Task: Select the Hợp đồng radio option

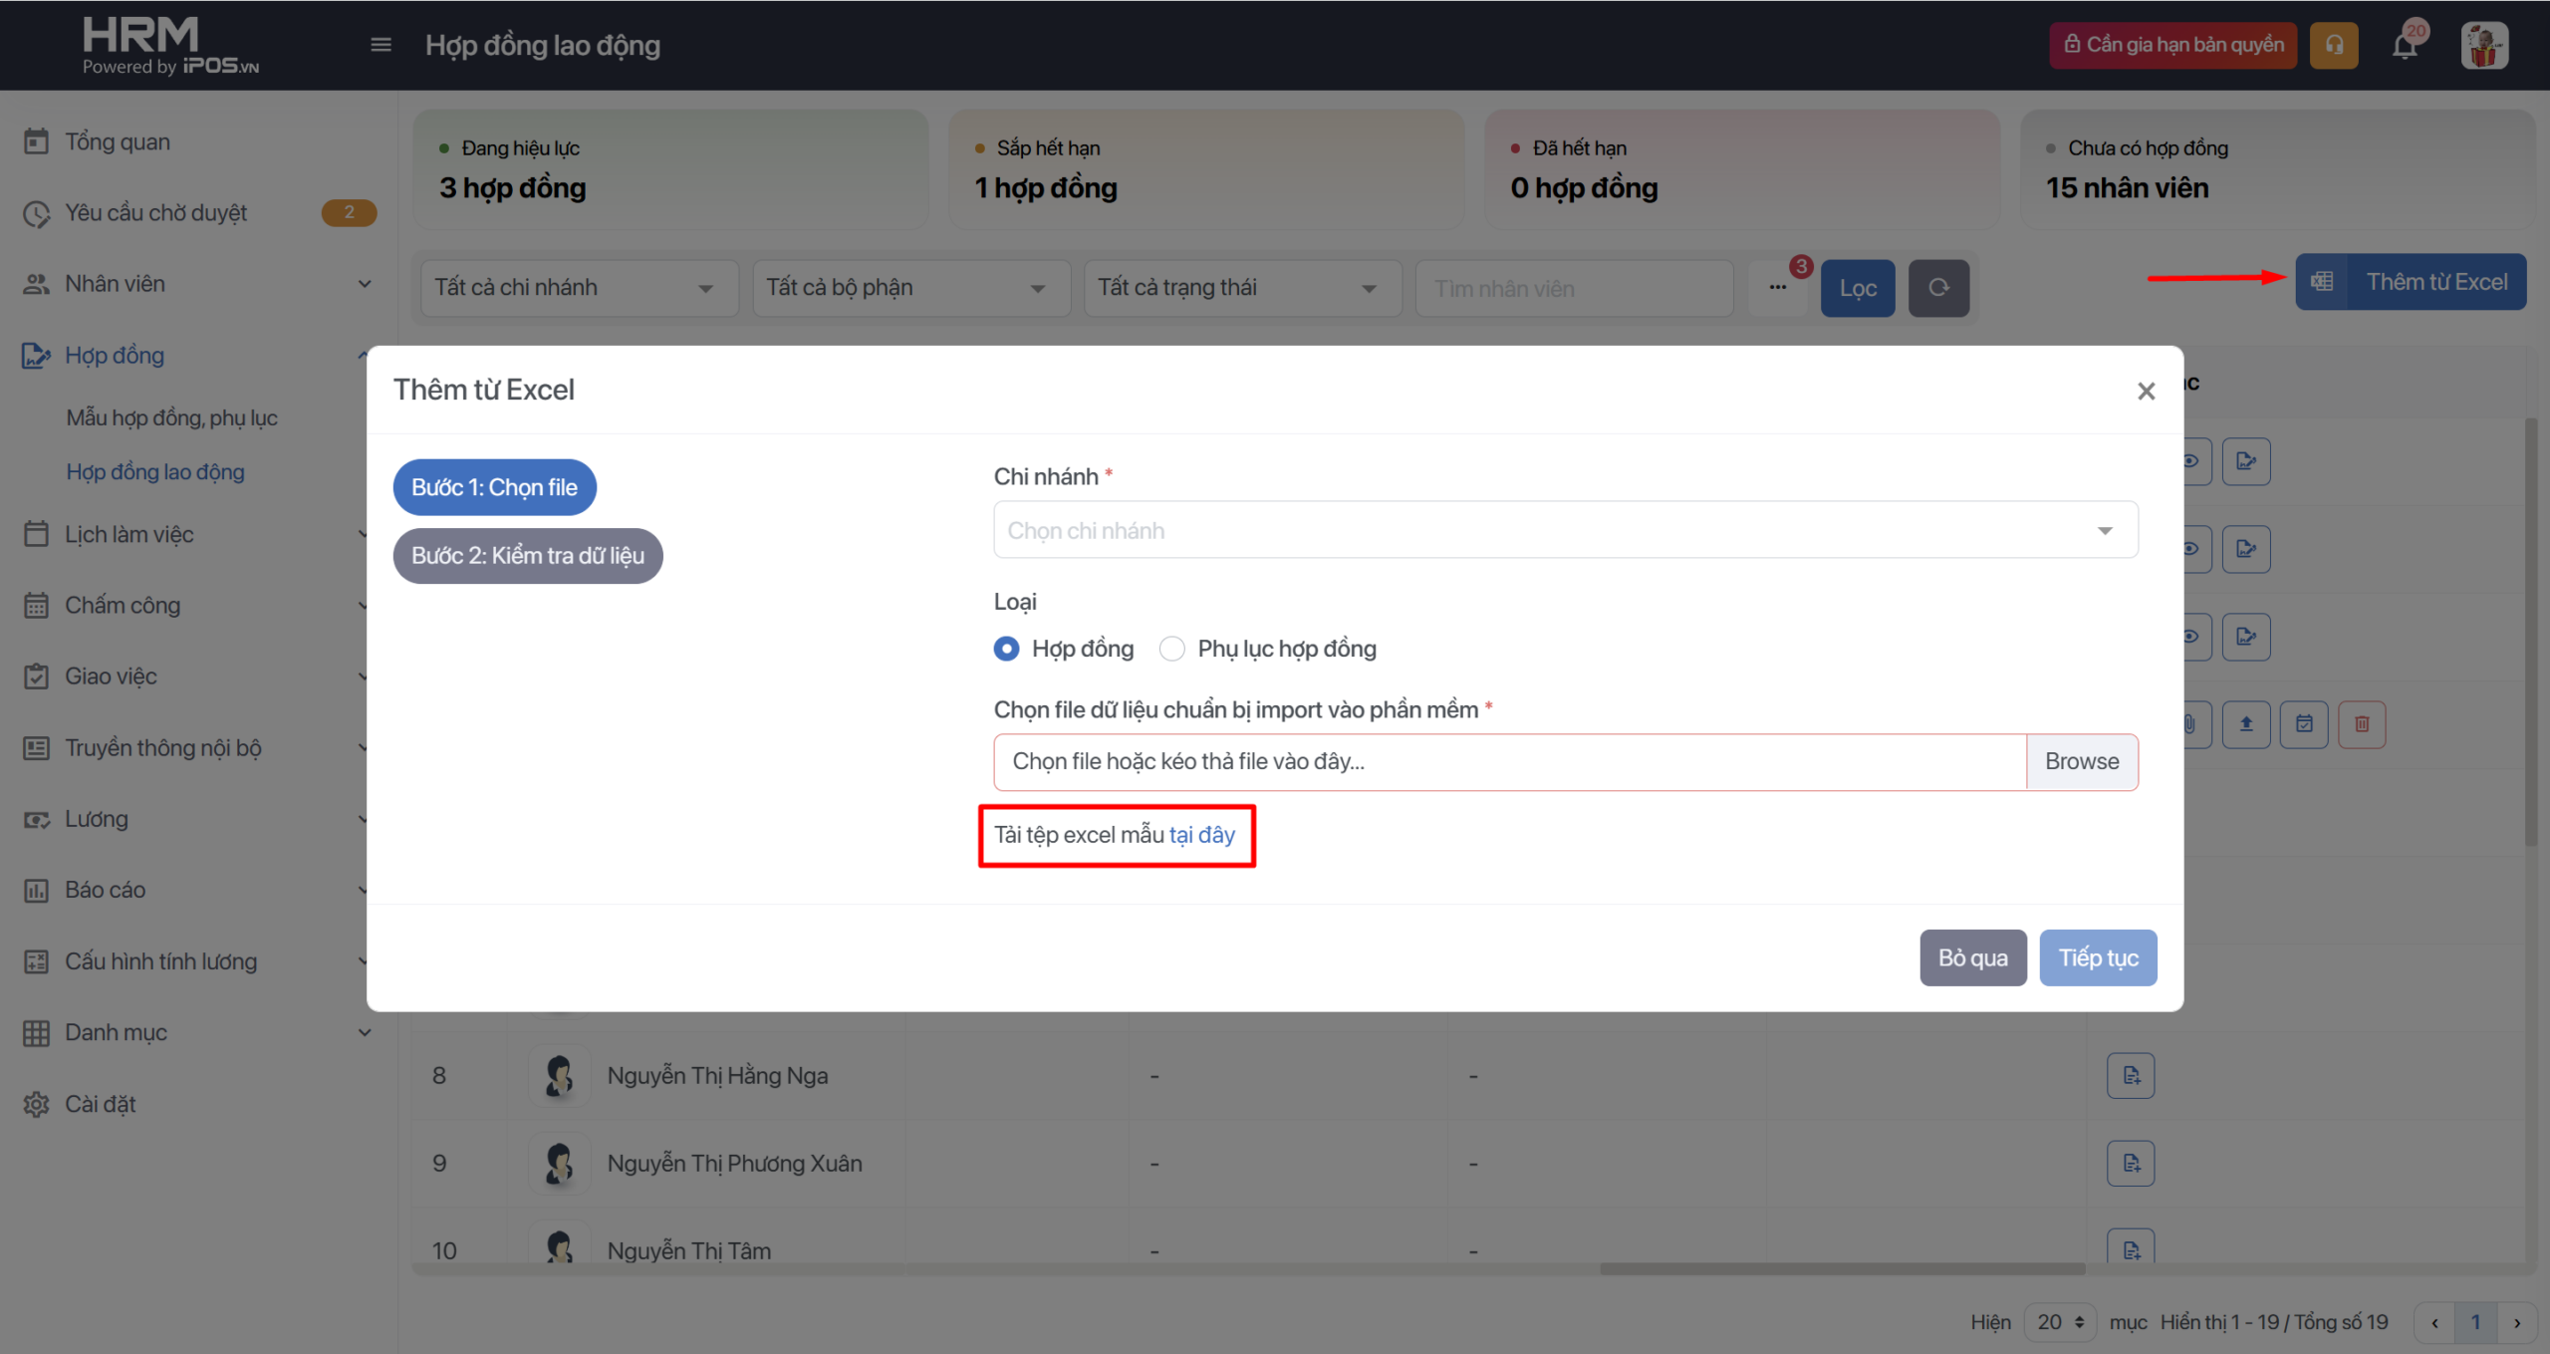Action: point(1007,649)
